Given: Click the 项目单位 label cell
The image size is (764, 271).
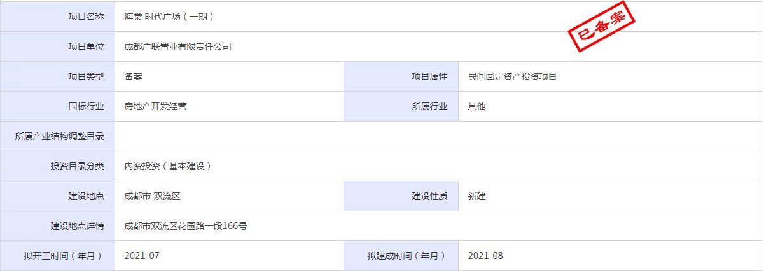Looking at the screenshot, I should pos(86,46).
